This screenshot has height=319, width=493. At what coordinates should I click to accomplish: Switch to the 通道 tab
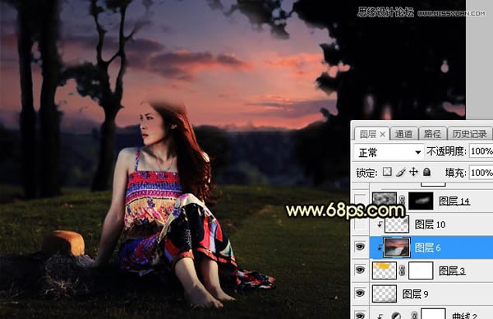point(403,134)
